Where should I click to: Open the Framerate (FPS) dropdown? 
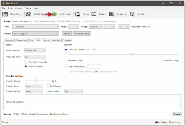(35, 57)
